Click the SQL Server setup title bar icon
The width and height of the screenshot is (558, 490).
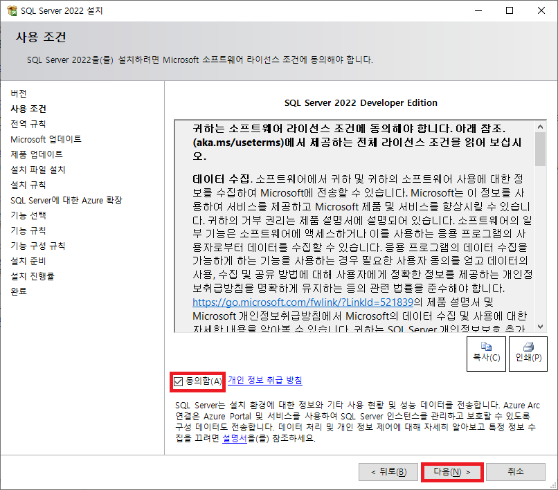12,10
